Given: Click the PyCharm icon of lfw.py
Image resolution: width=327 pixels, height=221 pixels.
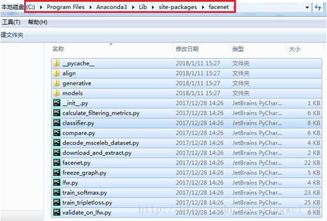Looking at the screenshot, I should click(x=56, y=182).
